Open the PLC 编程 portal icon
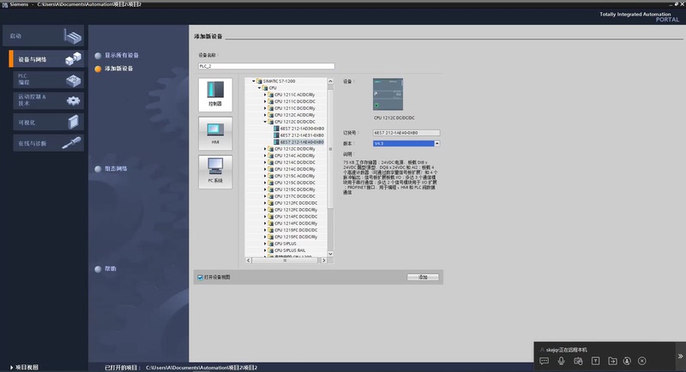Viewport: 686px width, 372px height. (74, 80)
